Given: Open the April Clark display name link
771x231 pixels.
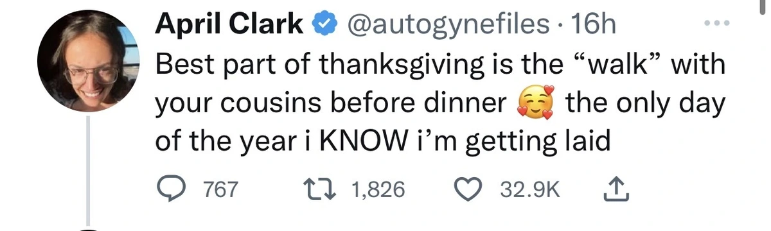Looking at the screenshot, I should [230, 25].
